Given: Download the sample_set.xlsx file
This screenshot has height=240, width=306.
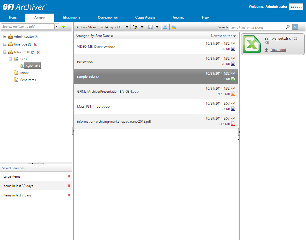Looking at the screenshot, I should point(278,50).
